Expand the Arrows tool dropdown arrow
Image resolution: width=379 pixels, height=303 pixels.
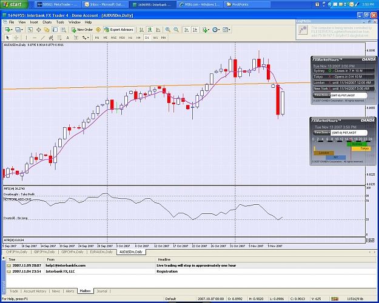coord(88,38)
